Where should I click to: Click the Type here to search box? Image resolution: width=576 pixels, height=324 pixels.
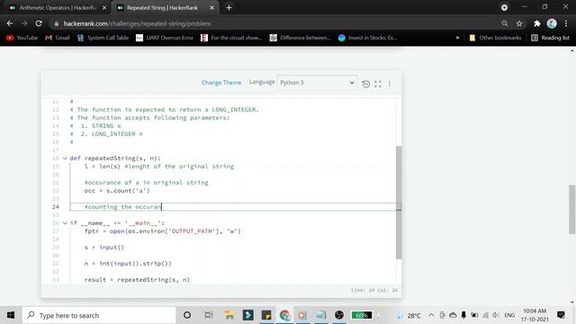coord(99,315)
